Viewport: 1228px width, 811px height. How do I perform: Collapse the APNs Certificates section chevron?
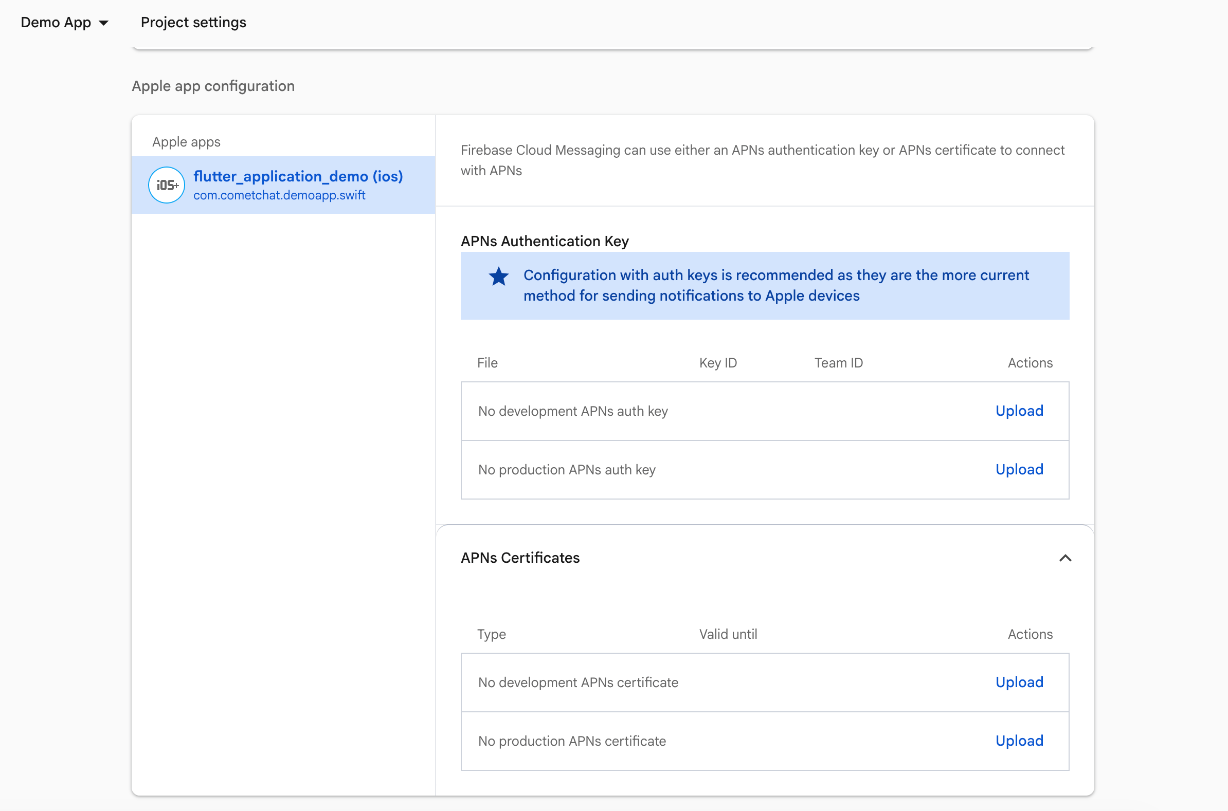pos(1065,558)
